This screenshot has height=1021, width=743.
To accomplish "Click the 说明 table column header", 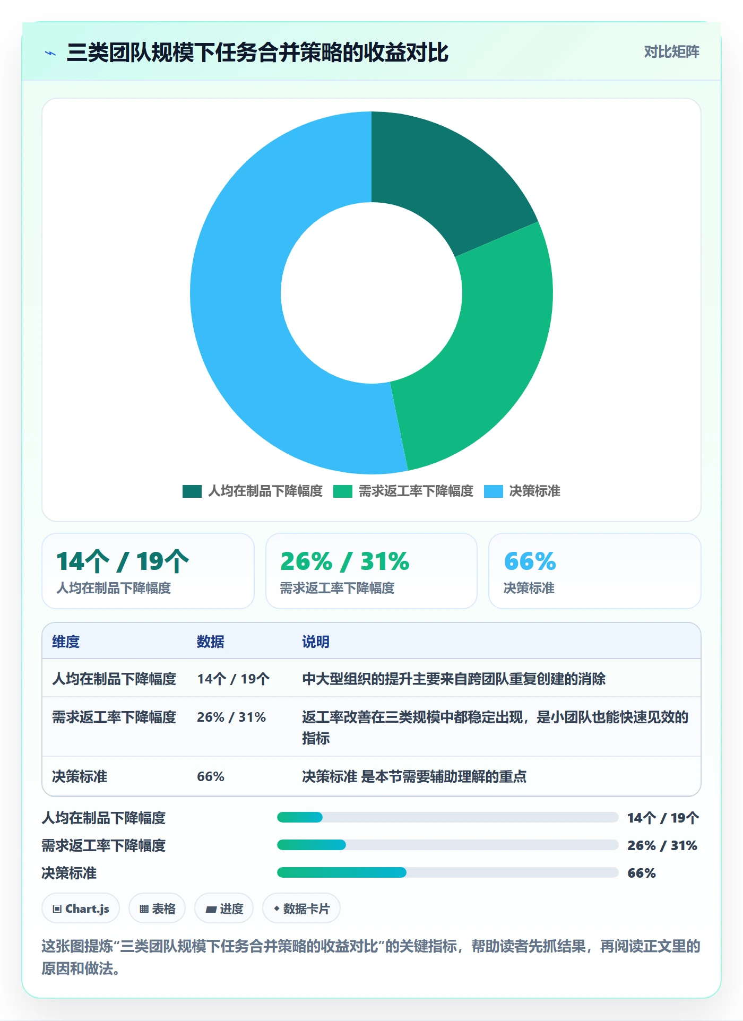I will (x=316, y=642).
